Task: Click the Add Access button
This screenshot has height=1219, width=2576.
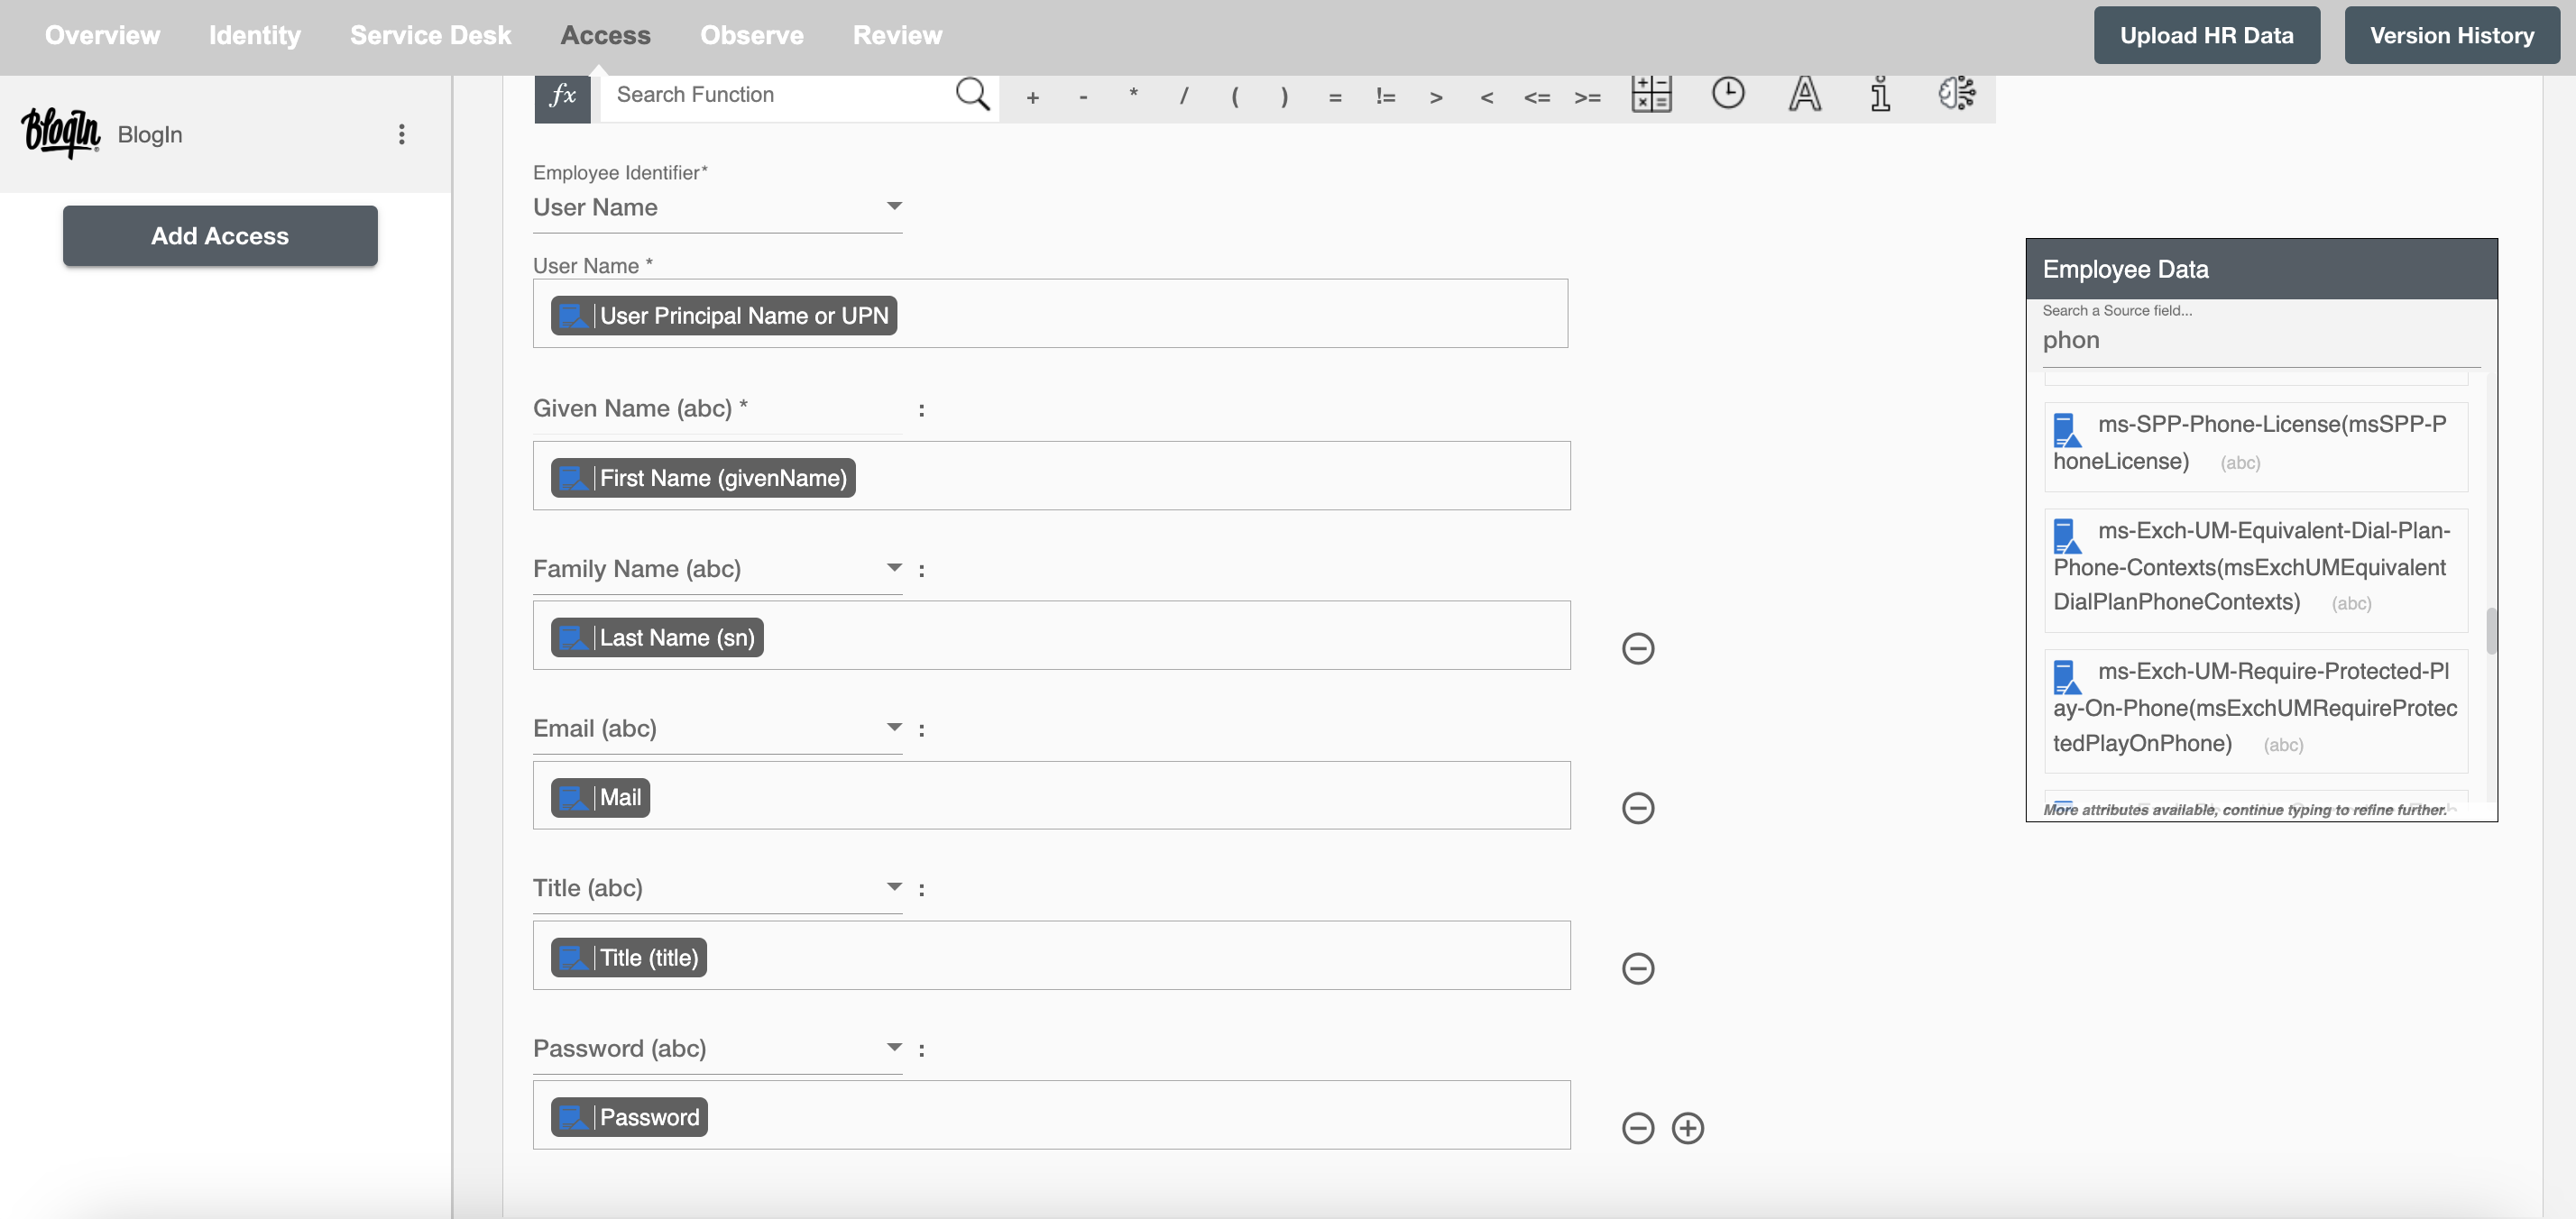Action: coord(218,235)
